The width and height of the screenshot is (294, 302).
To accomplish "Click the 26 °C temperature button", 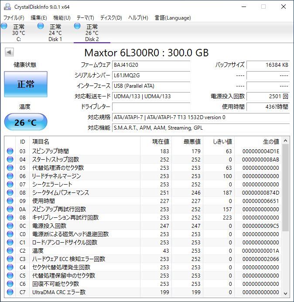I will (25, 122).
